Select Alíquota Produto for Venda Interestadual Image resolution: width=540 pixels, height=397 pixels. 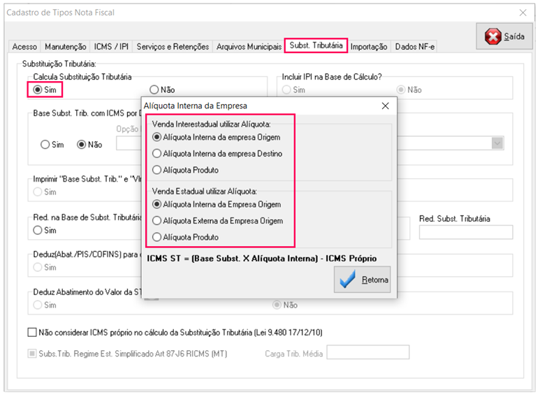click(x=157, y=170)
